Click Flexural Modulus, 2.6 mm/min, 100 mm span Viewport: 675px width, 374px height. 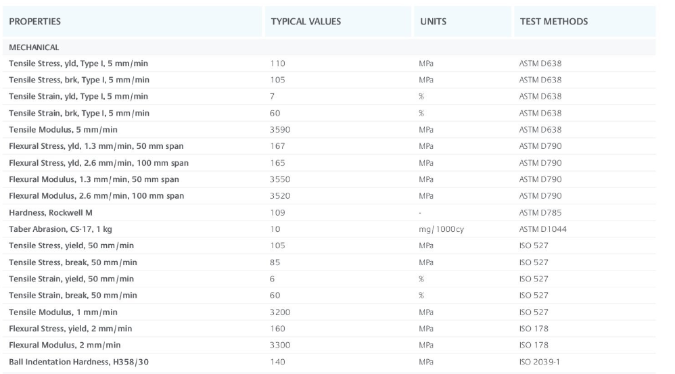tap(97, 196)
